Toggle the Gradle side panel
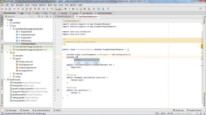Viewport: 206px width, 115px height. [x=204, y=20]
